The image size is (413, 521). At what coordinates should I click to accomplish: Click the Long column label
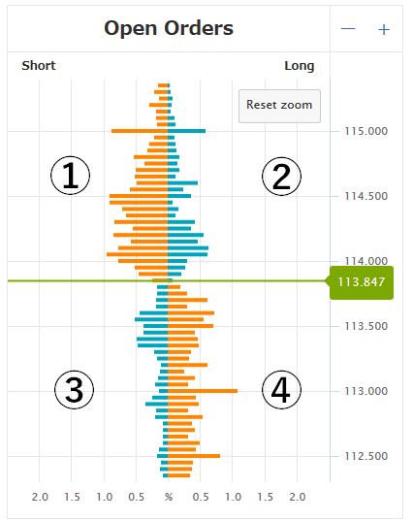300,66
